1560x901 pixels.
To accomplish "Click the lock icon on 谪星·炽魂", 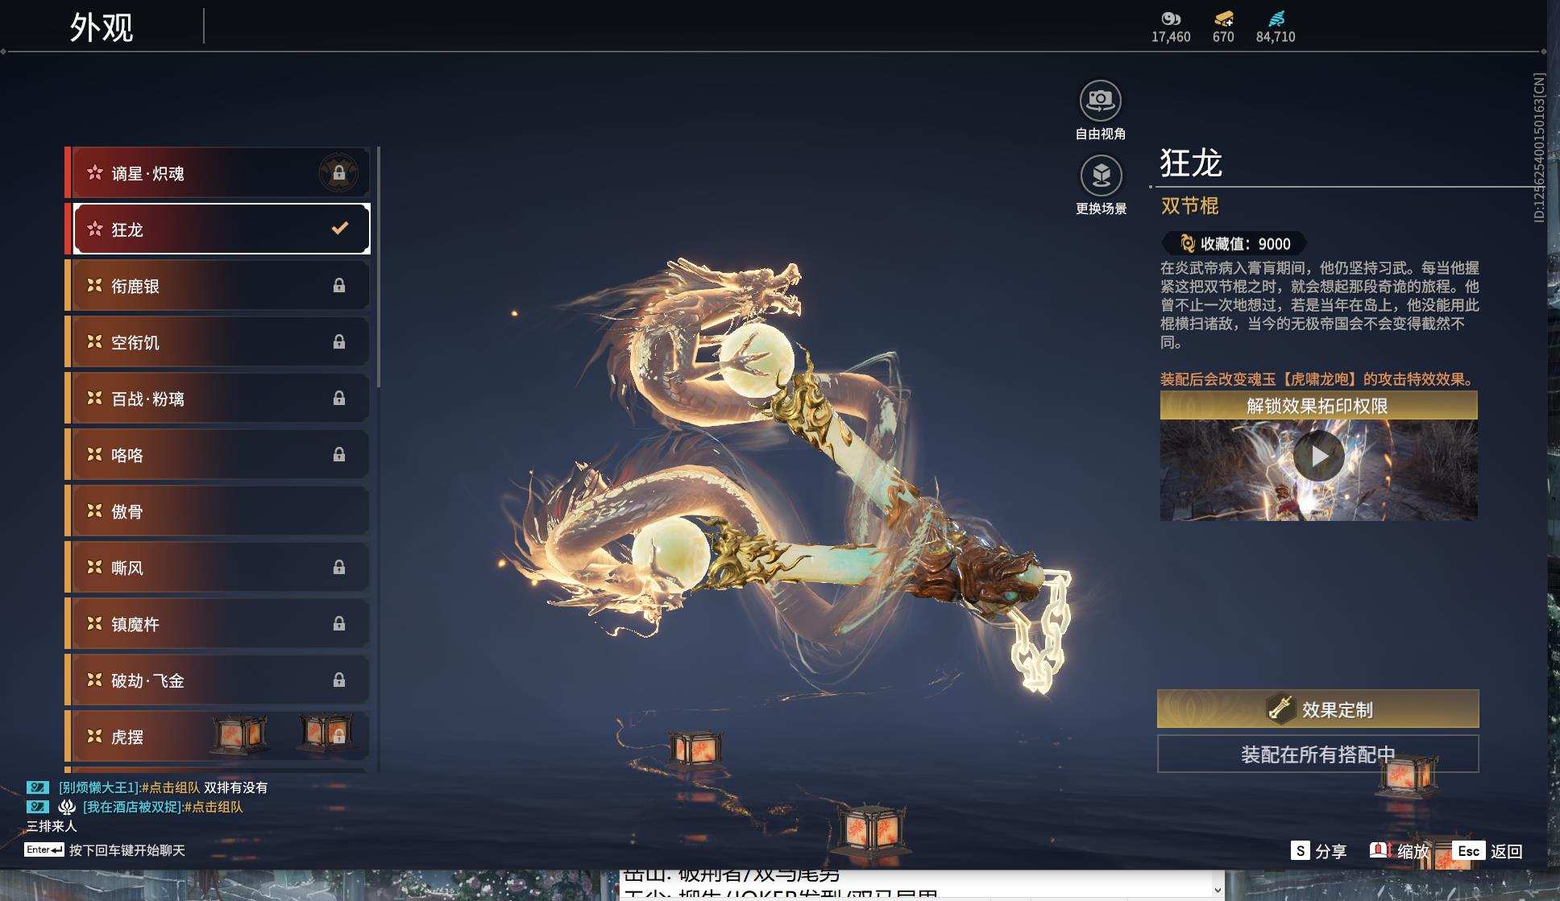I will coord(339,172).
